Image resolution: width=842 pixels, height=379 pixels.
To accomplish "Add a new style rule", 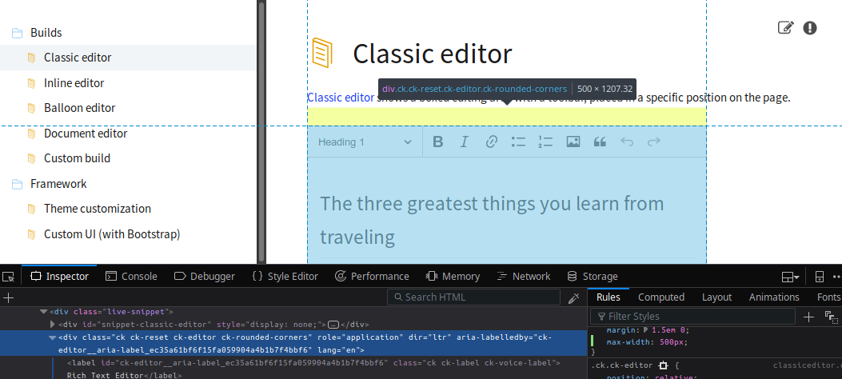I will [808, 317].
